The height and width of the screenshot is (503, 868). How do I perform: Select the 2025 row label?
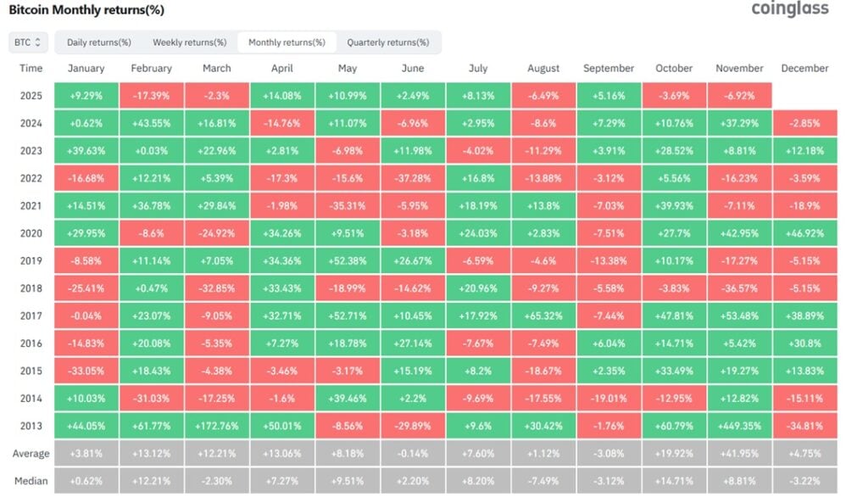click(31, 96)
